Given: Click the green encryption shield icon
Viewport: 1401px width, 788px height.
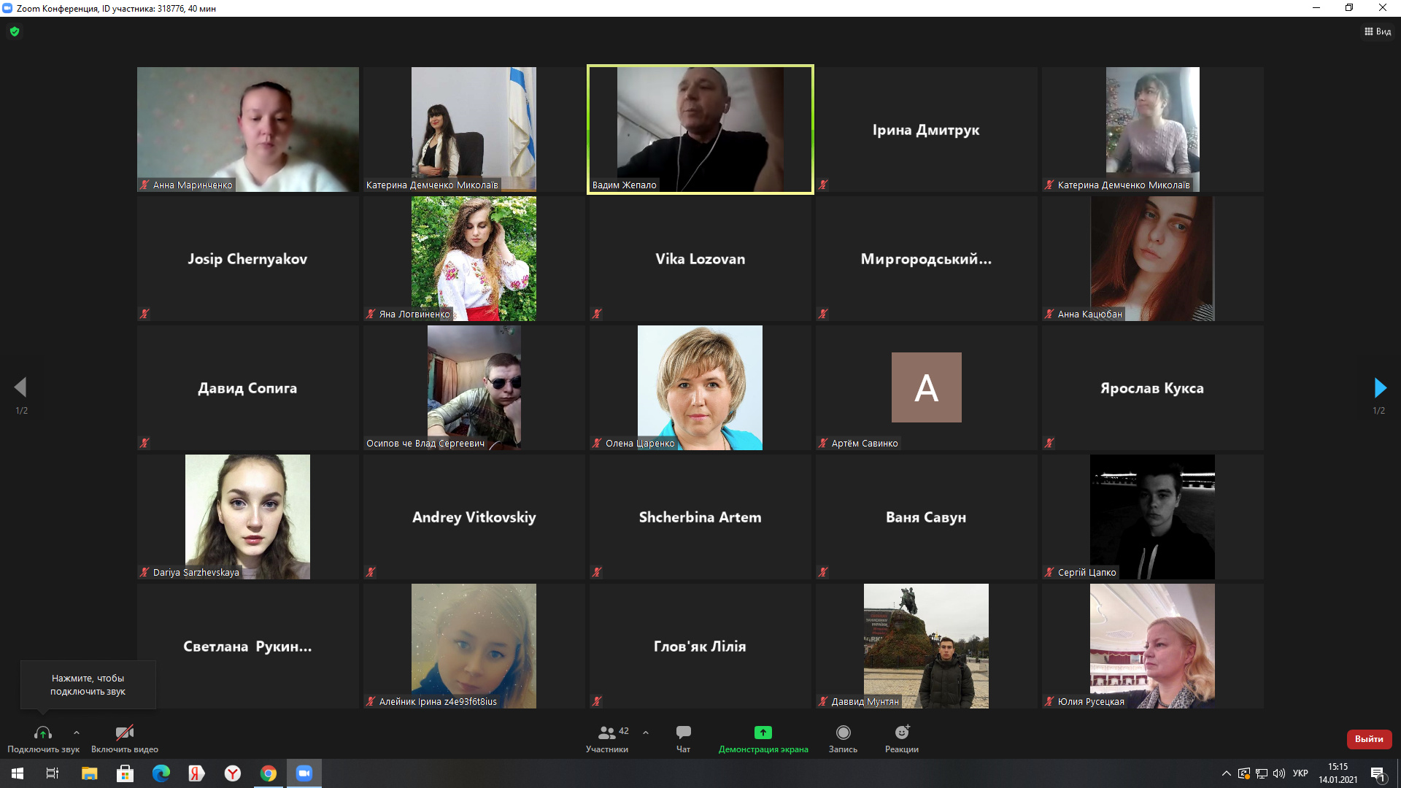Looking at the screenshot, I should [15, 31].
